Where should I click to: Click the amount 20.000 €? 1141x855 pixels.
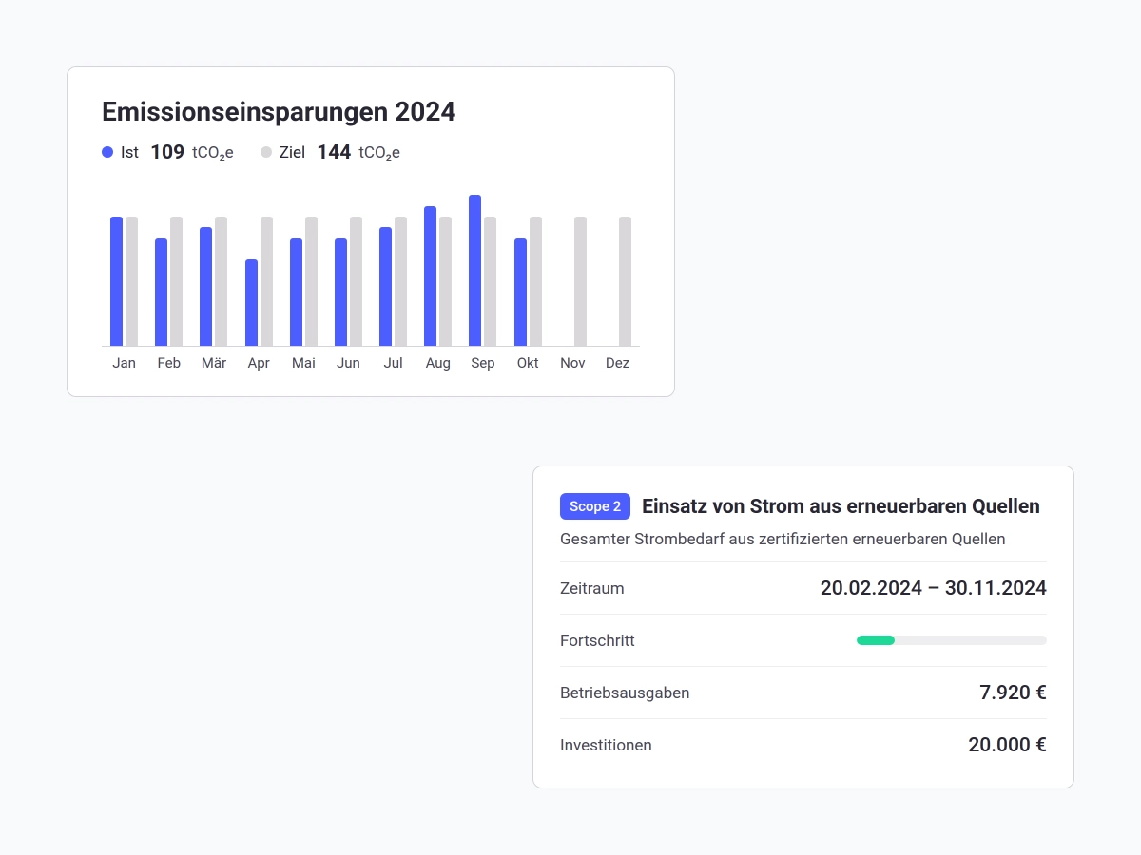point(1007,745)
